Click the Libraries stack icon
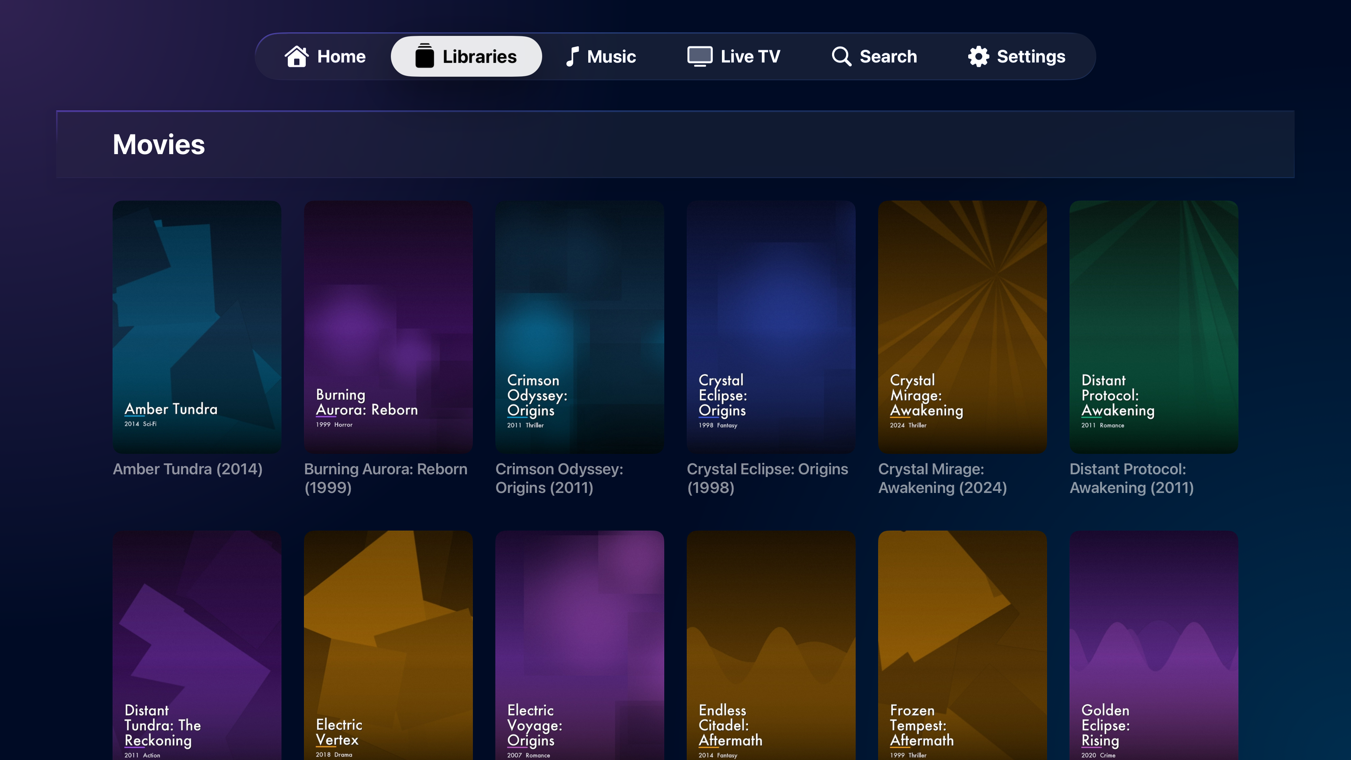The width and height of the screenshot is (1351, 760). tap(424, 56)
